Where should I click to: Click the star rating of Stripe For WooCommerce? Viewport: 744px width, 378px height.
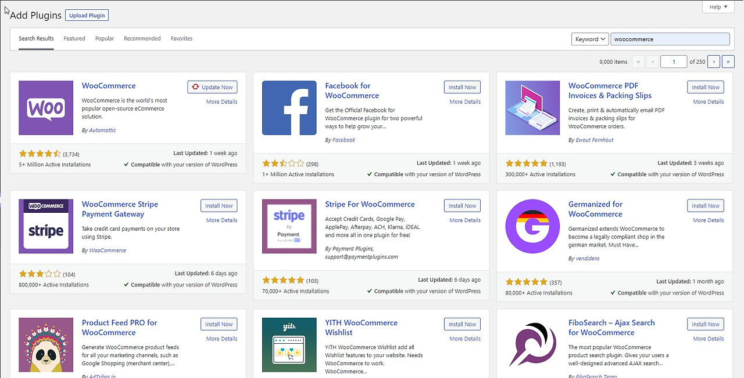point(283,281)
